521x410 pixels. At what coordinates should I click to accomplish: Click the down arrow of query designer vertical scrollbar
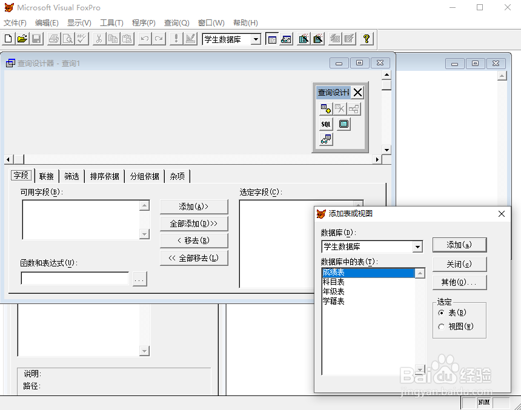(x=387, y=150)
